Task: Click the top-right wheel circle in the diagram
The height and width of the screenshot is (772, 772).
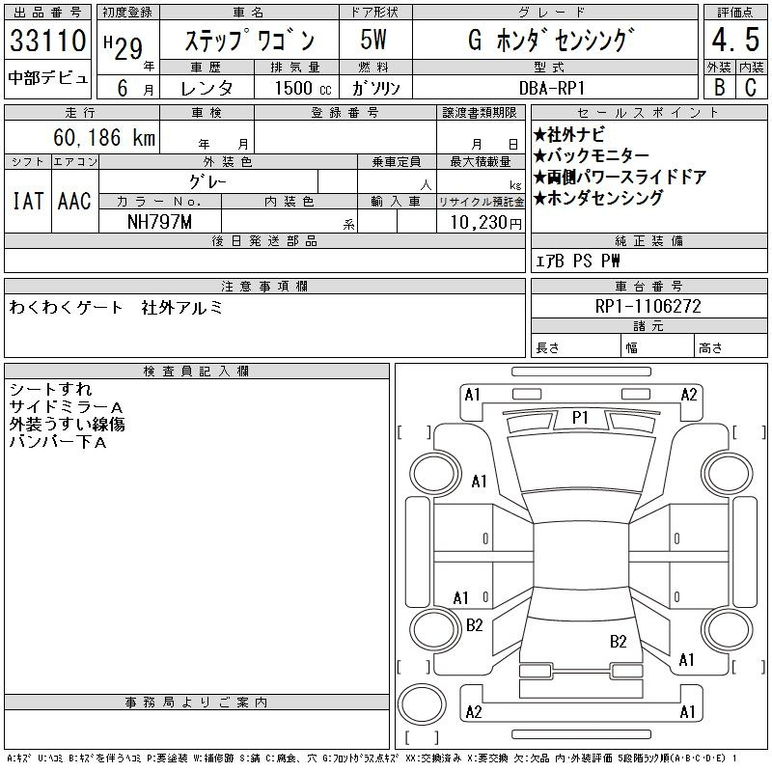Action: pyautogui.click(x=727, y=473)
